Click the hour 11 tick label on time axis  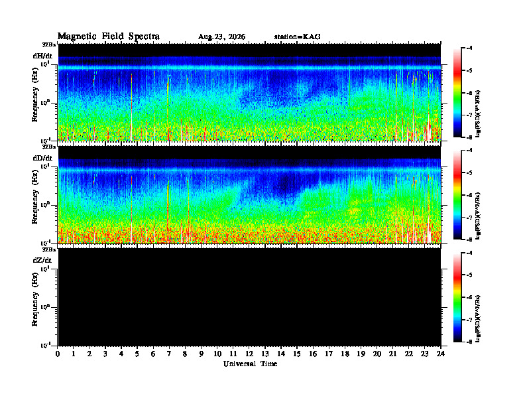click(233, 354)
